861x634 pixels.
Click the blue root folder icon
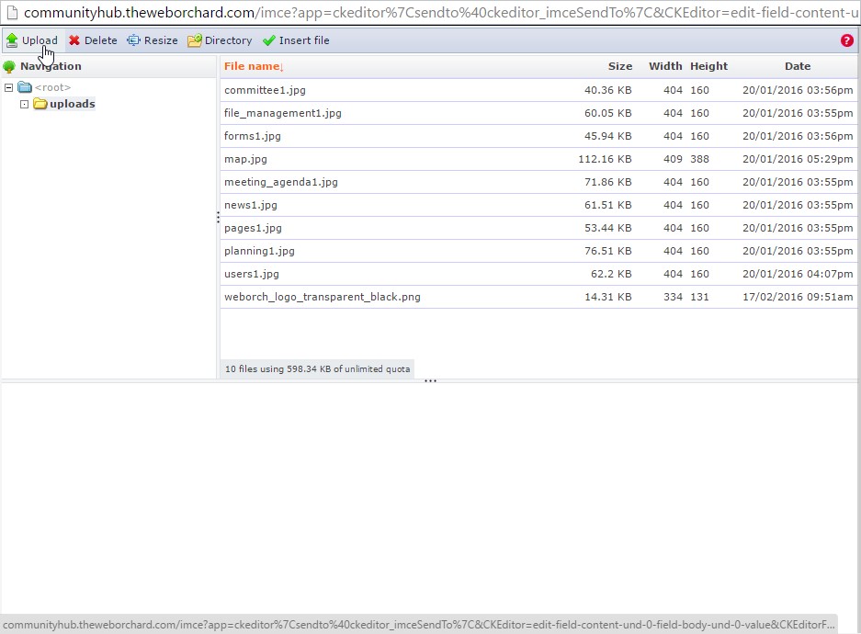25,87
